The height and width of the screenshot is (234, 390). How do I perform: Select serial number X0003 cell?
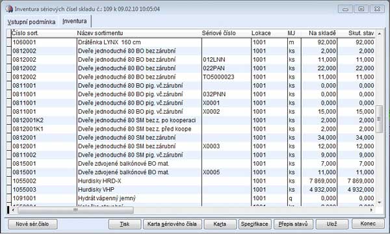tap(226, 146)
